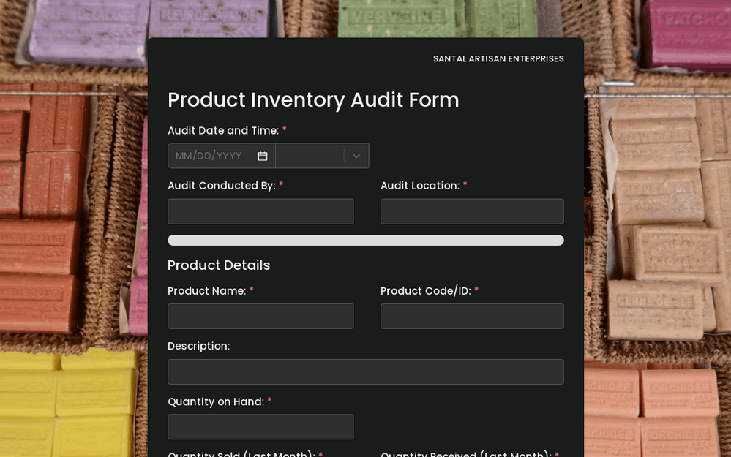Click the light horizontal divider bar
731x457 pixels.
pyautogui.click(x=365, y=240)
